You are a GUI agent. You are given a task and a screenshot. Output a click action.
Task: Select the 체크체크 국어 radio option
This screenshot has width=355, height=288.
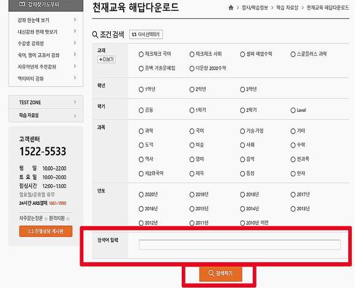(x=141, y=54)
